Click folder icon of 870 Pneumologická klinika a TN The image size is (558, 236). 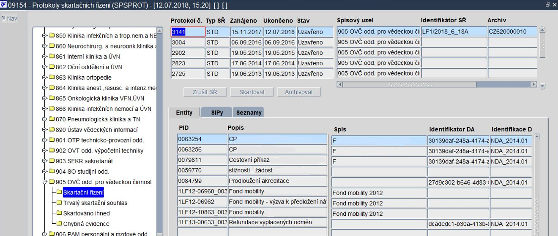click(x=52, y=119)
